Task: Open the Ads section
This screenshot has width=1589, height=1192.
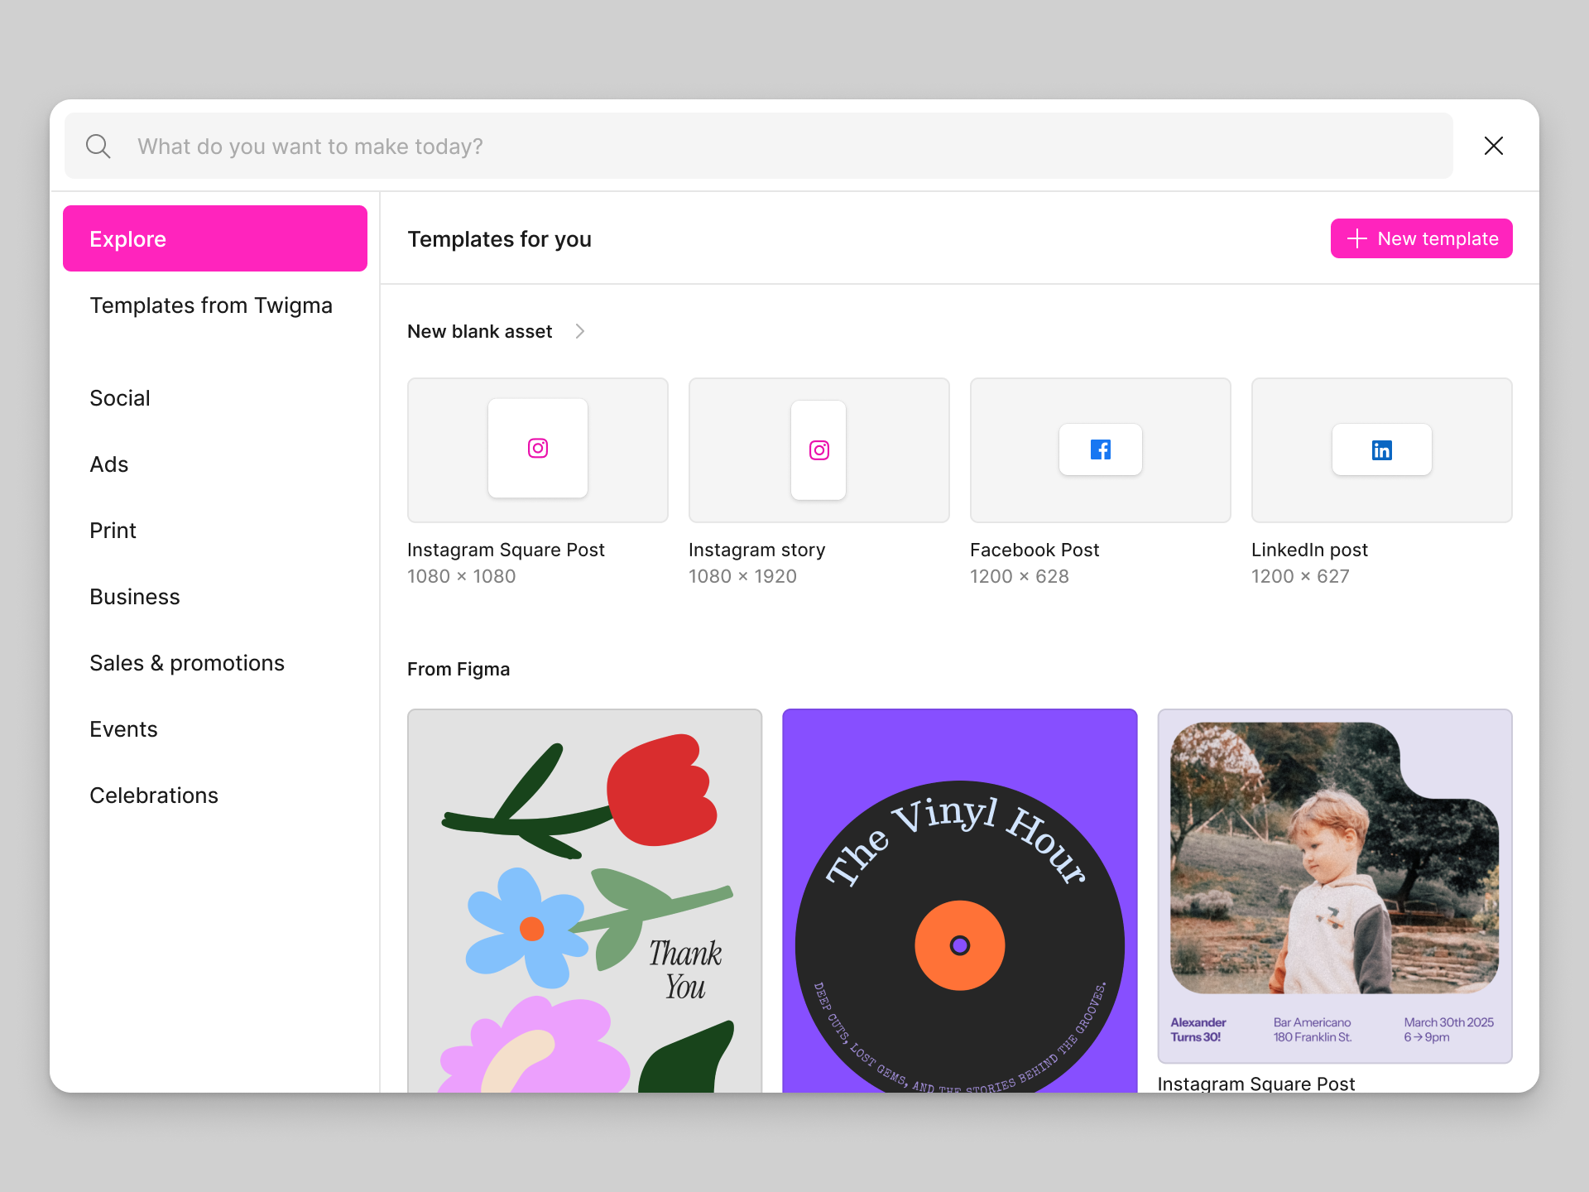Action: click(108, 464)
